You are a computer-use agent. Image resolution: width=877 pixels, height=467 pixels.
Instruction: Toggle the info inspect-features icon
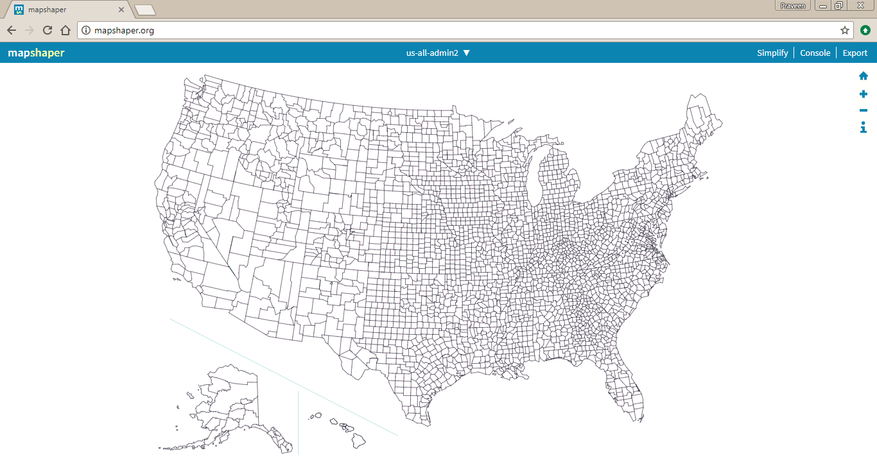click(864, 128)
